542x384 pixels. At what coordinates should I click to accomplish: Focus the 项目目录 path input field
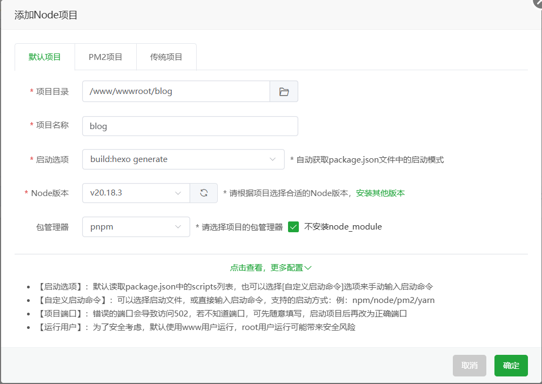click(176, 91)
